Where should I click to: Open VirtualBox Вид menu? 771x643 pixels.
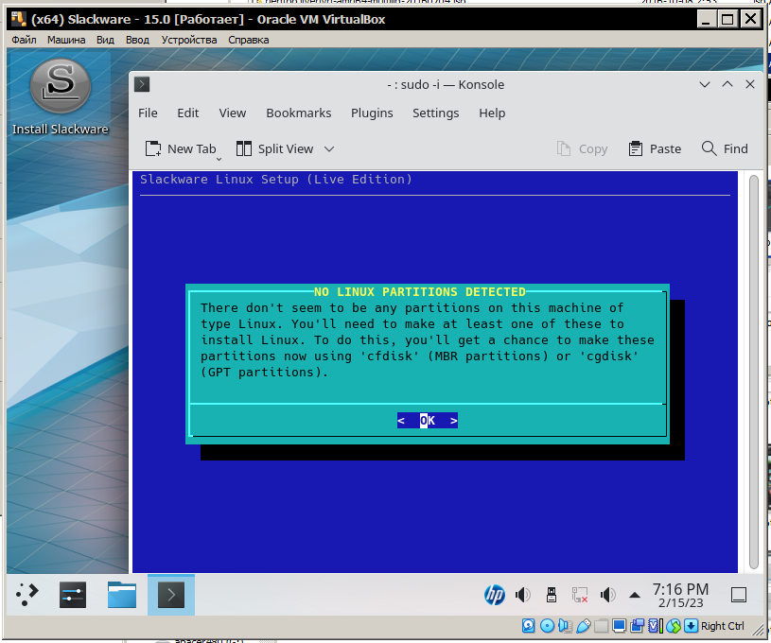[105, 40]
